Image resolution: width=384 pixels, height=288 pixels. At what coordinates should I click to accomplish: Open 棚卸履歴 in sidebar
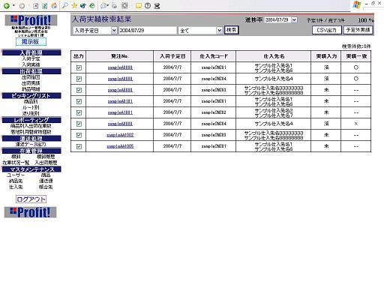pos(46,157)
